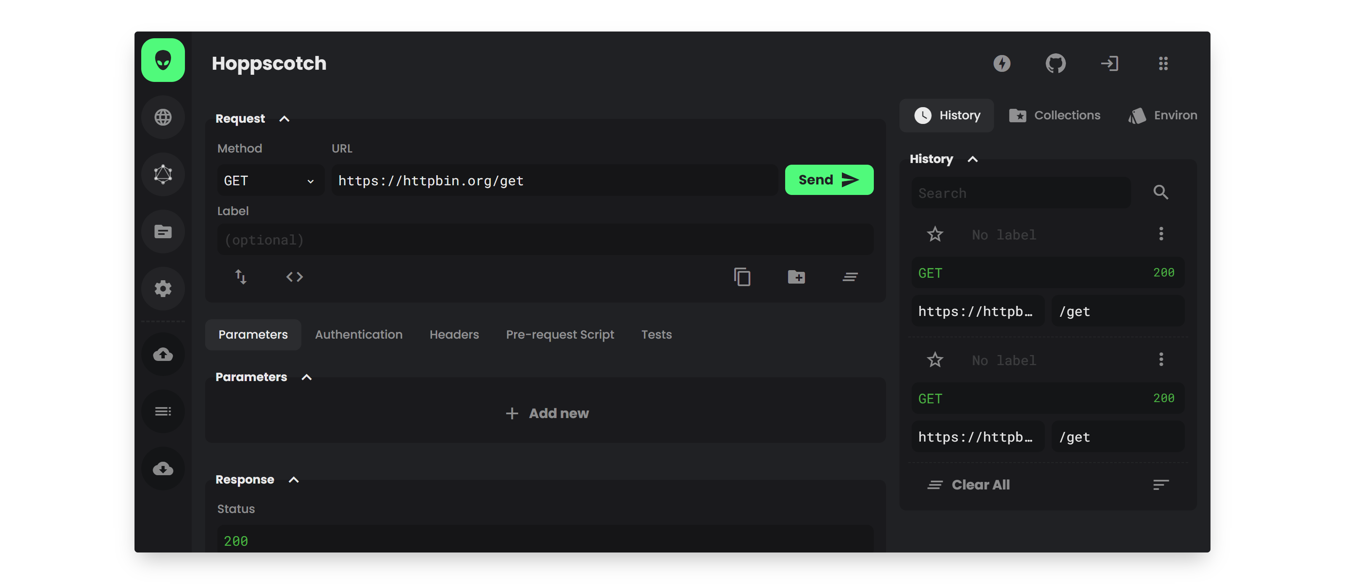Collapse the Request section
Image resolution: width=1345 pixels, height=584 pixels.
(285, 118)
